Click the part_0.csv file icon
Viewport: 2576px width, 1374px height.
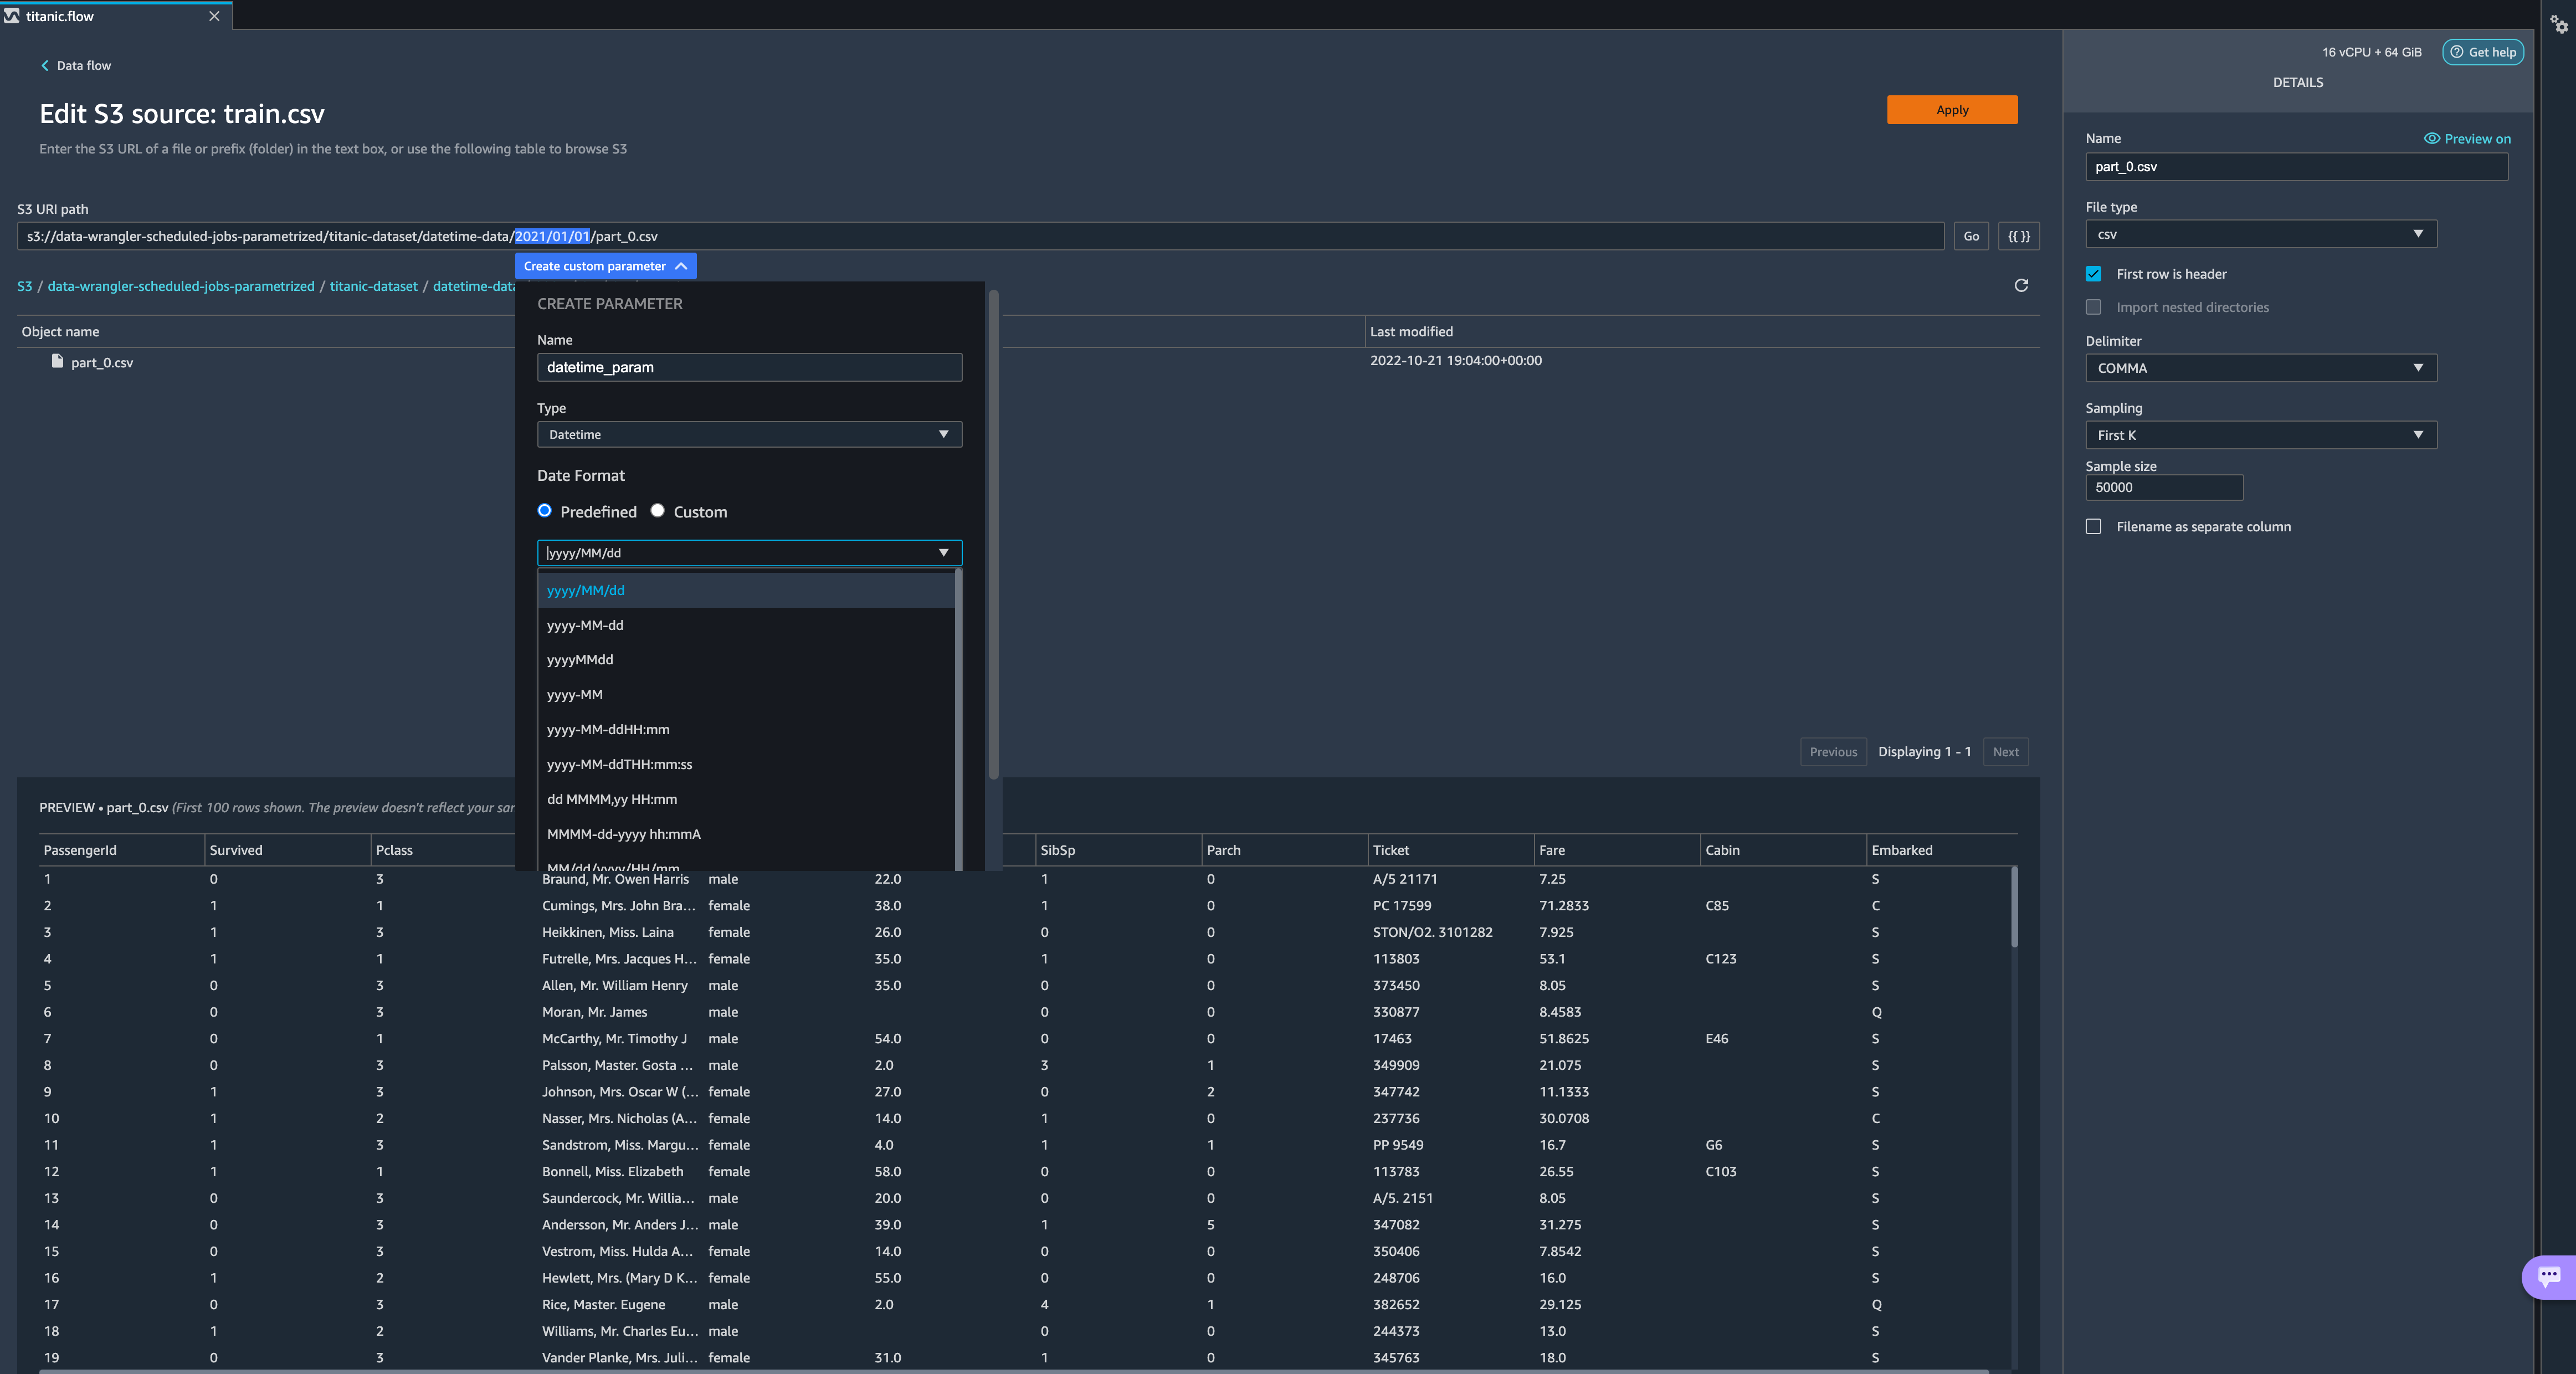point(57,362)
